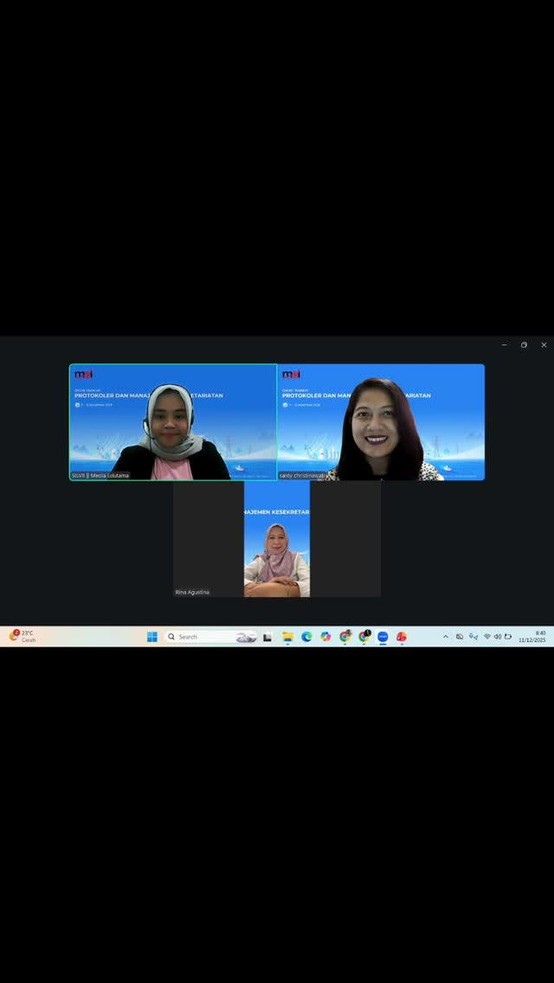Viewport: 554px width, 983px height.
Task: Open the clock and date calendar flyout
Action: click(x=531, y=637)
